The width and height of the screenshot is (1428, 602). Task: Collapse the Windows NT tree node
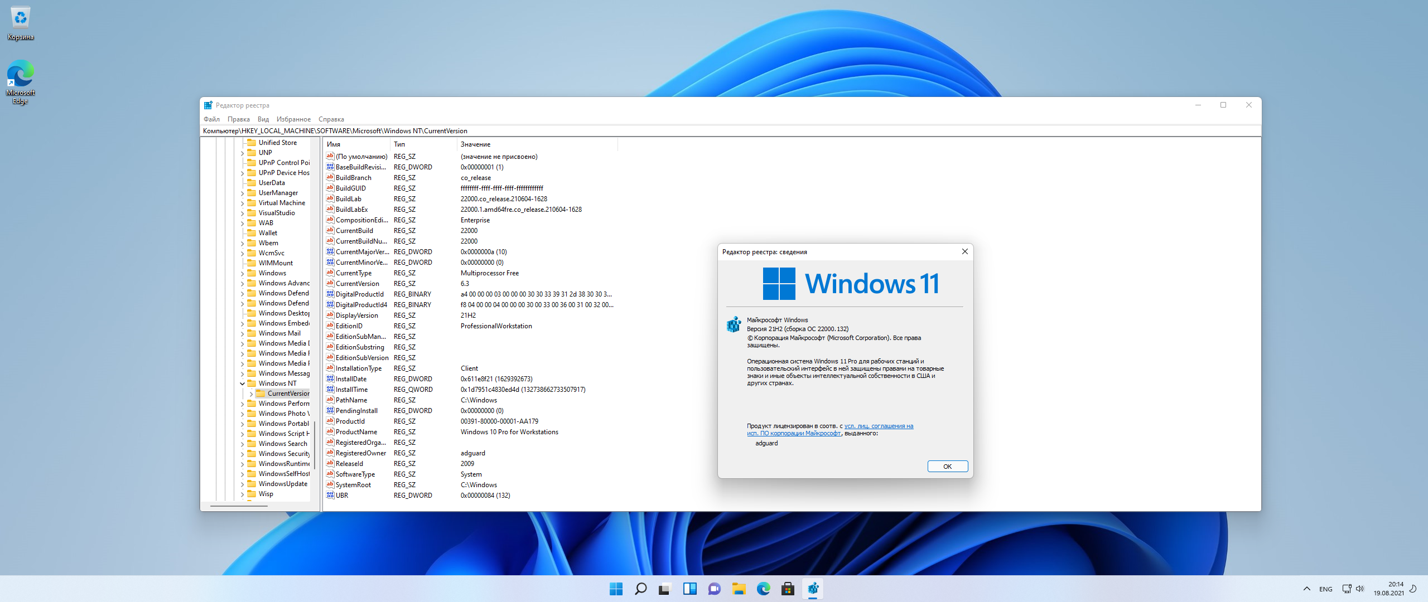click(243, 383)
